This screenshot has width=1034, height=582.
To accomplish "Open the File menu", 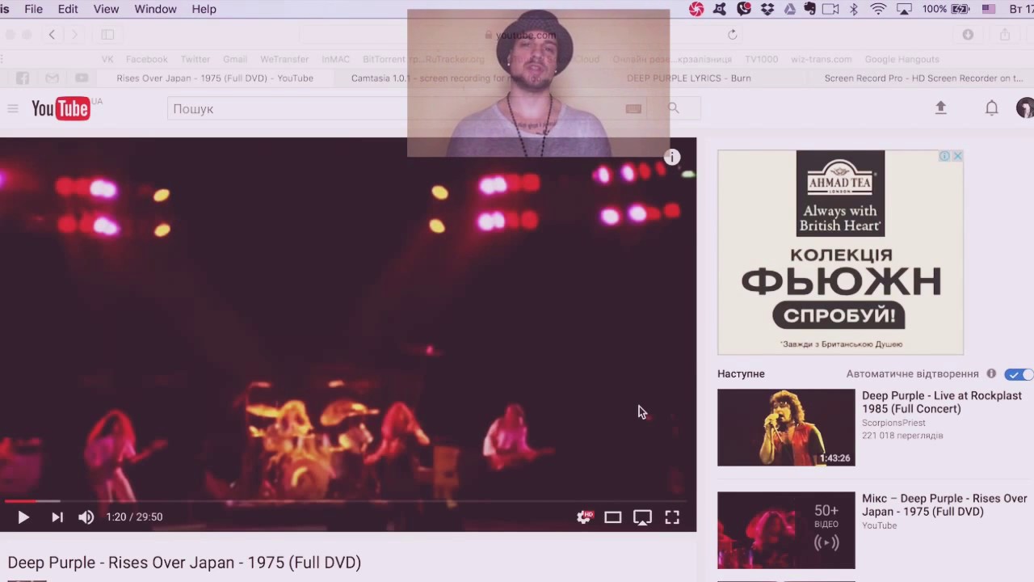I will coord(34,9).
